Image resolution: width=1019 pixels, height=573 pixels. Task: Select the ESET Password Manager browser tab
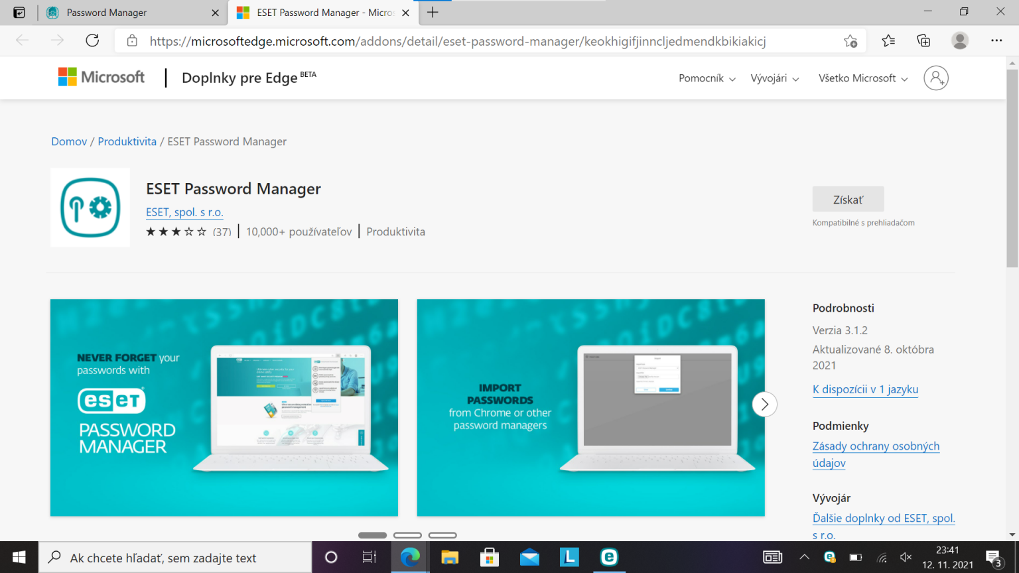pyautogui.click(x=324, y=13)
